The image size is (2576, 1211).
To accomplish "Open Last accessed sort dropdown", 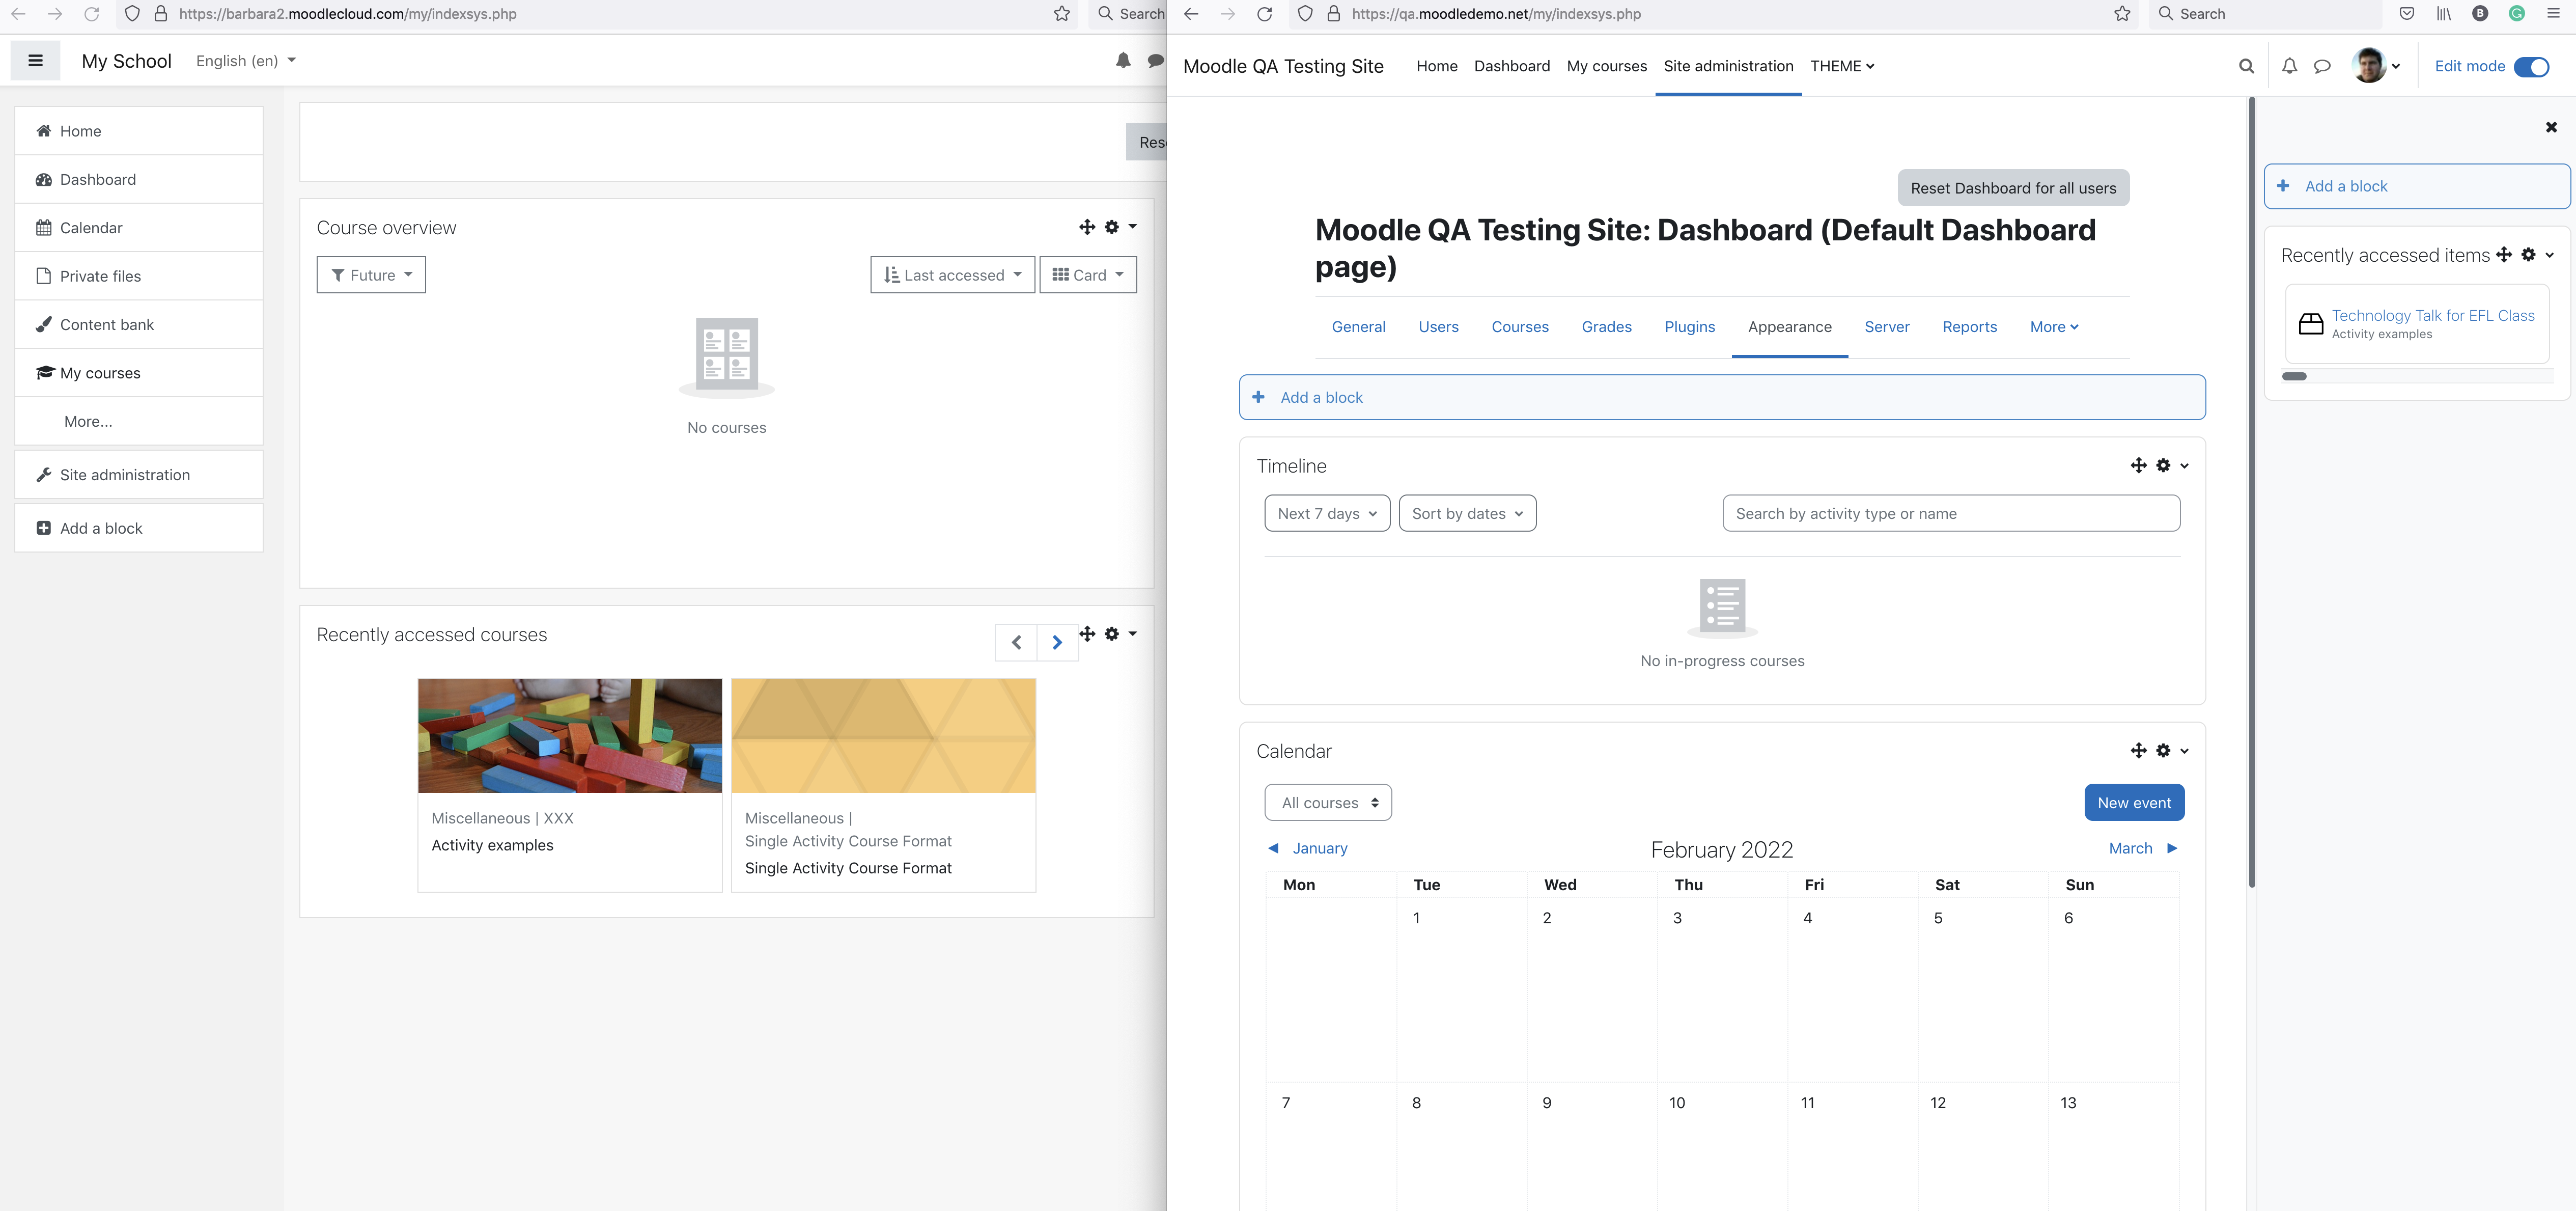I will pyautogui.click(x=952, y=275).
